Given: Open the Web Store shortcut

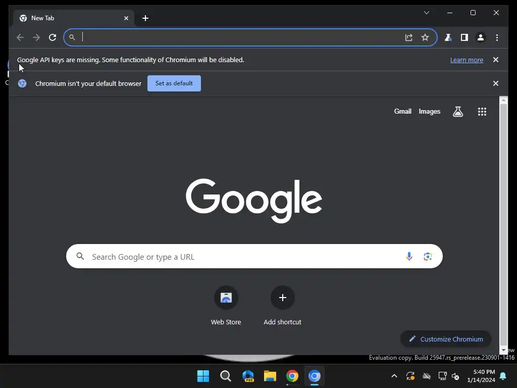Looking at the screenshot, I should pyautogui.click(x=226, y=306).
